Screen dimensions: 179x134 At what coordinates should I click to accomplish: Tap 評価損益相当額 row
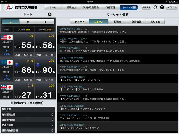point(28,130)
